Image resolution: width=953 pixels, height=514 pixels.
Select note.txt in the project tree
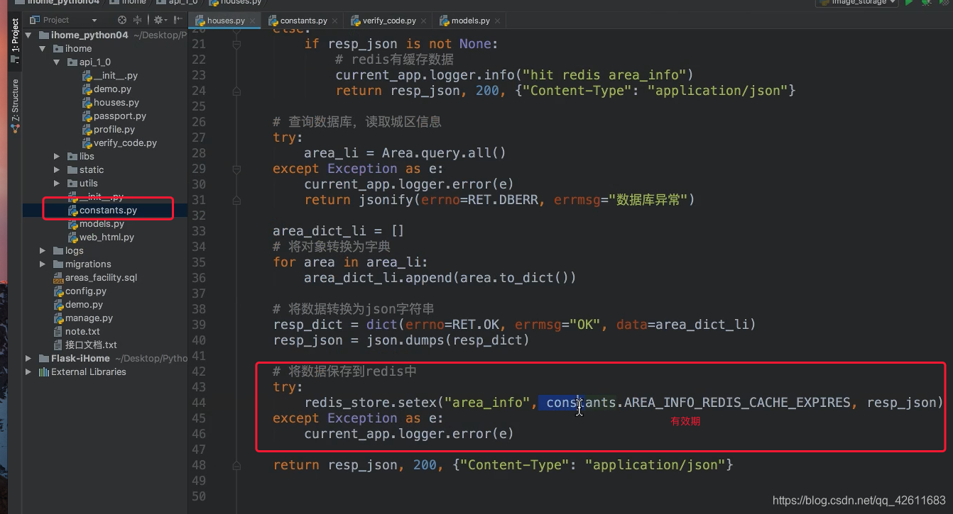click(77, 331)
